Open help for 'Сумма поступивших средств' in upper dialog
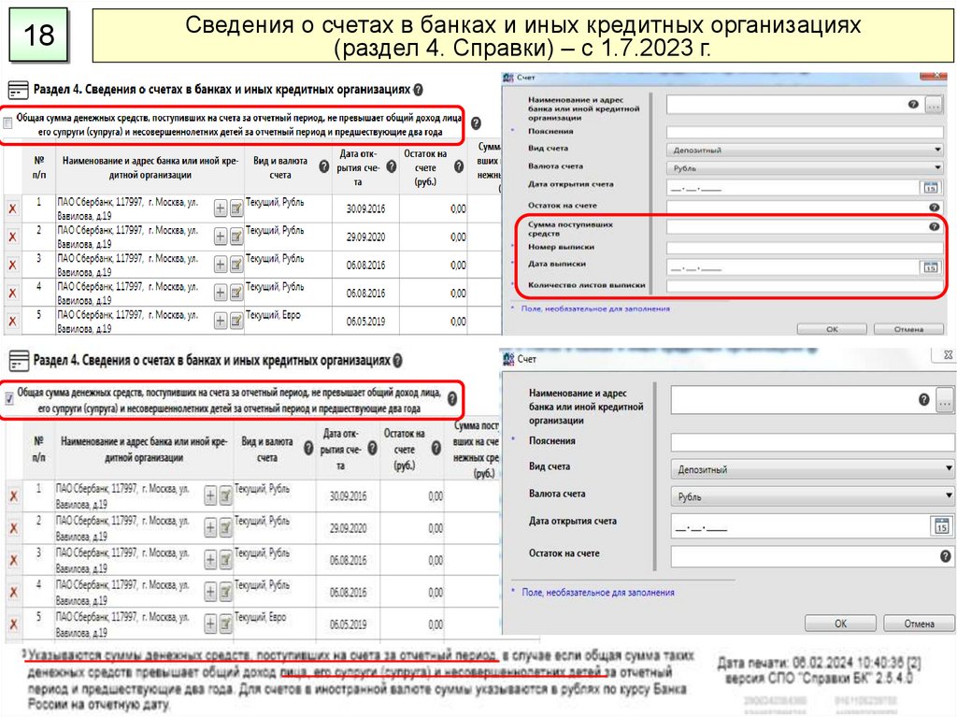 (x=934, y=226)
